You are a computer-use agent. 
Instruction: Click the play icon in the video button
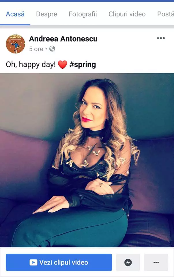[33, 263]
